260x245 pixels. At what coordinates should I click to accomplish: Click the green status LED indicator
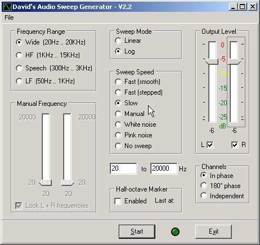(175, 231)
